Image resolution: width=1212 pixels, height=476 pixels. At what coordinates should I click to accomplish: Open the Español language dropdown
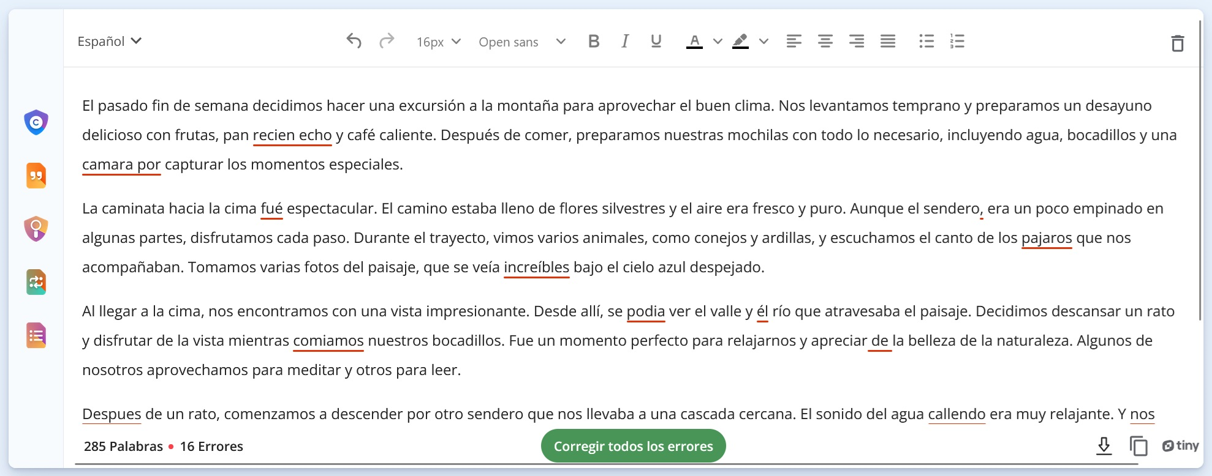tap(109, 41)
